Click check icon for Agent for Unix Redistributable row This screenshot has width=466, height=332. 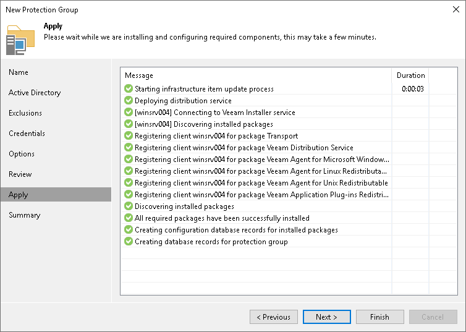pyautogui.click(x=129, y=182)
